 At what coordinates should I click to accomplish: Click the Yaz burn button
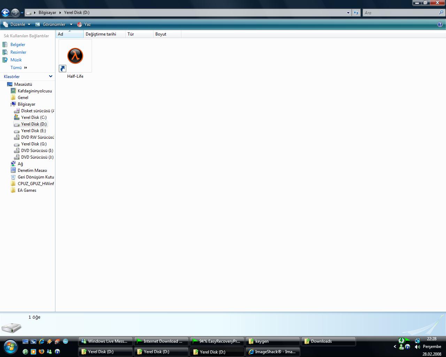pyautogui.click(x=84, y=24)
